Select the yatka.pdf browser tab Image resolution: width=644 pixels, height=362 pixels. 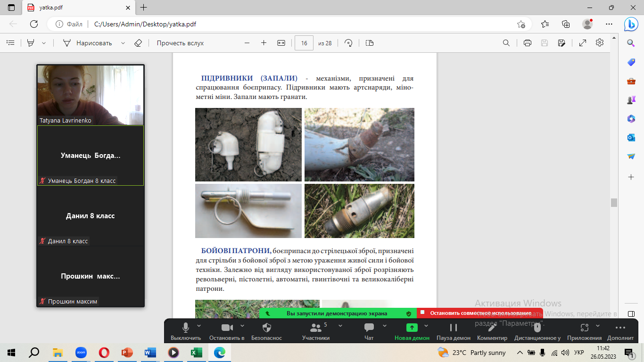pos(78,8)
